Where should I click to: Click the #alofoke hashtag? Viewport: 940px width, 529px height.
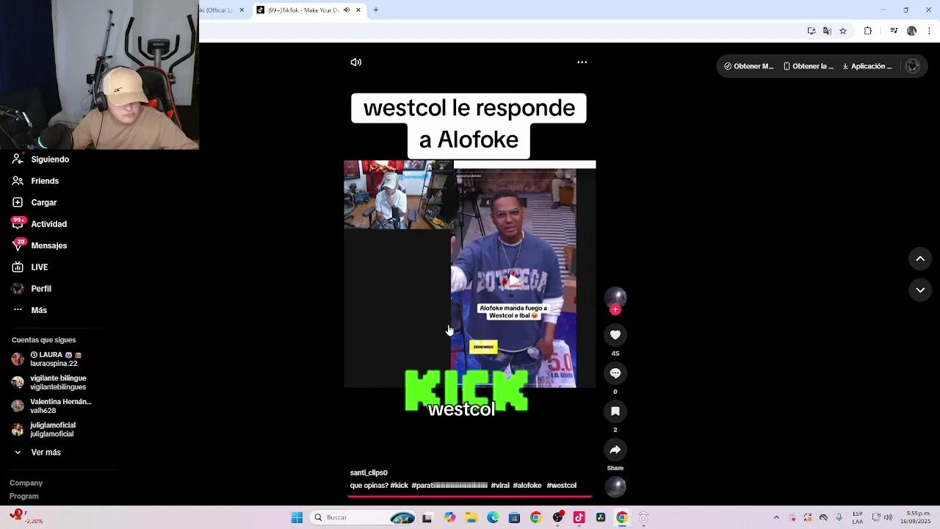(x=527, y=486)
